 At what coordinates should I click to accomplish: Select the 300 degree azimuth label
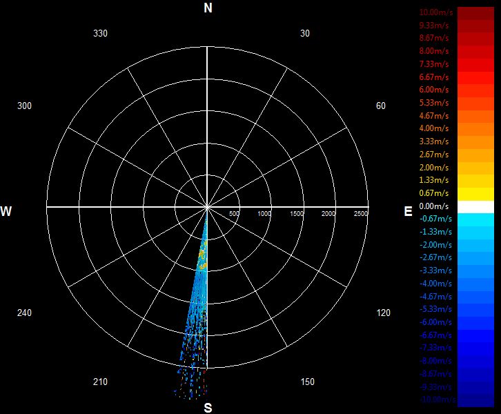pos(24,106)
